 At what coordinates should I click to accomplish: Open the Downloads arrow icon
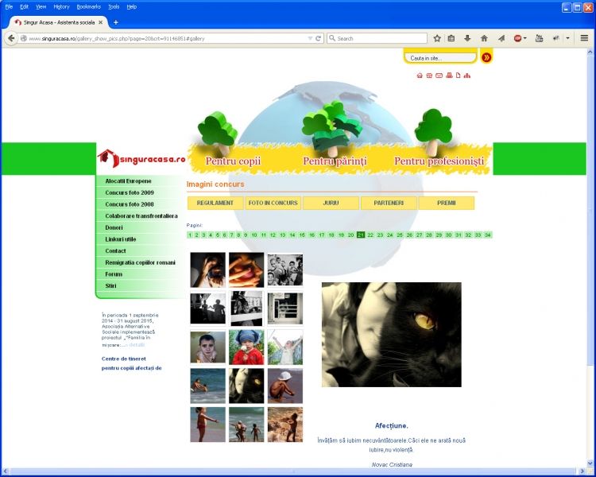pos(467,38)
